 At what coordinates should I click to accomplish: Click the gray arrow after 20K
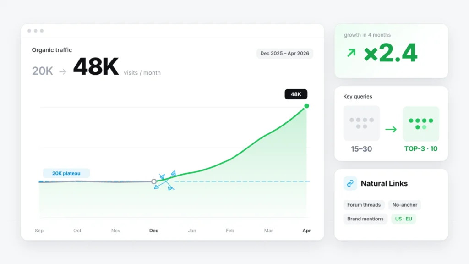[62, 72]
